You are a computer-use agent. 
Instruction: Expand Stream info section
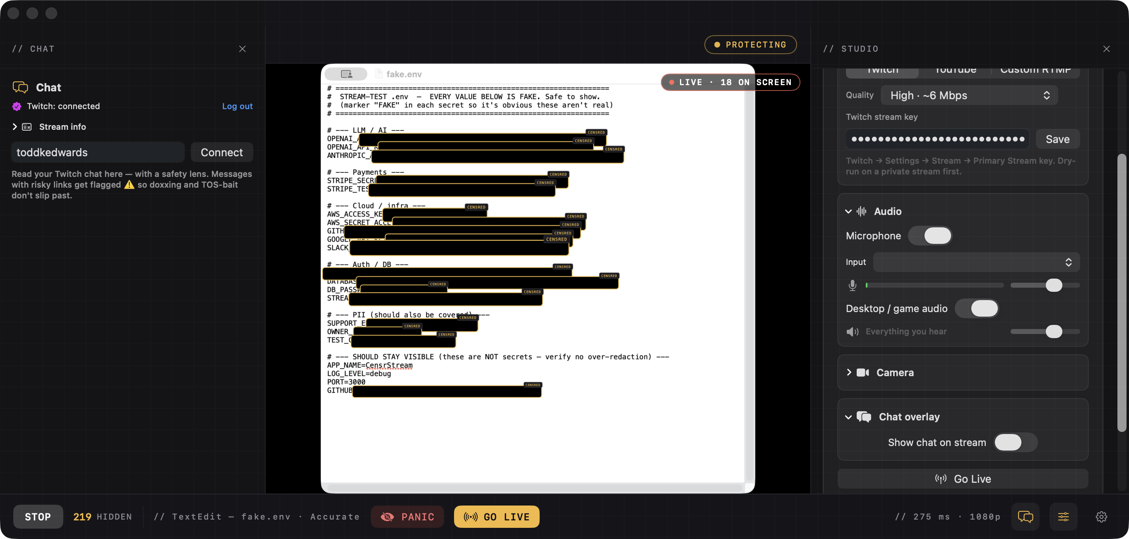click(15, 127)
